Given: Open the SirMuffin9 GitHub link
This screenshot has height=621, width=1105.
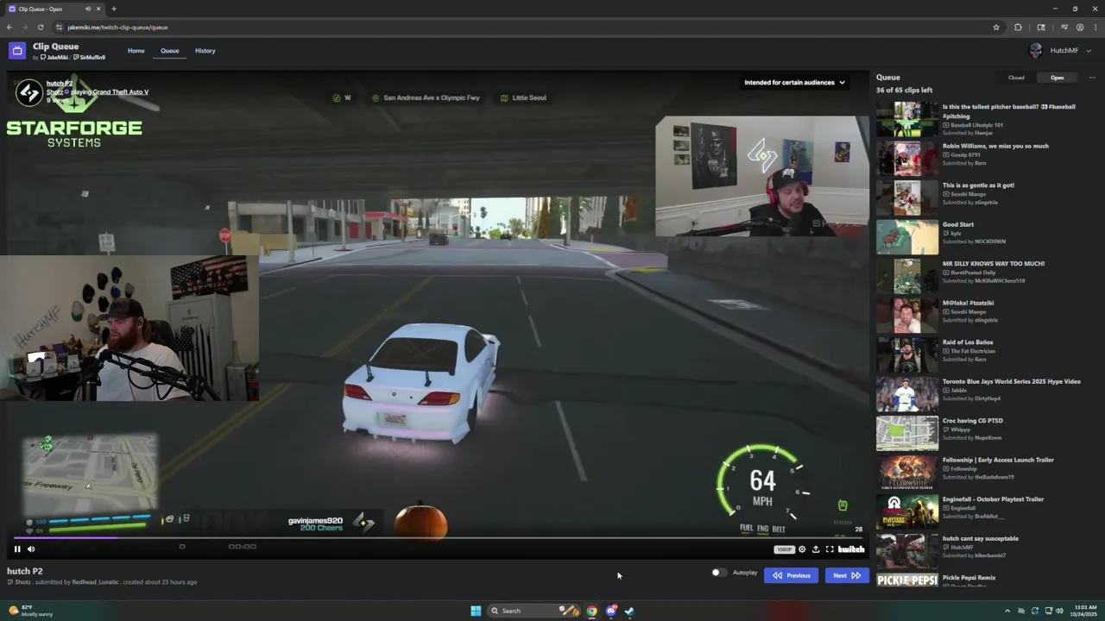Looking at the screenshot, I should [x=90, y=58].
